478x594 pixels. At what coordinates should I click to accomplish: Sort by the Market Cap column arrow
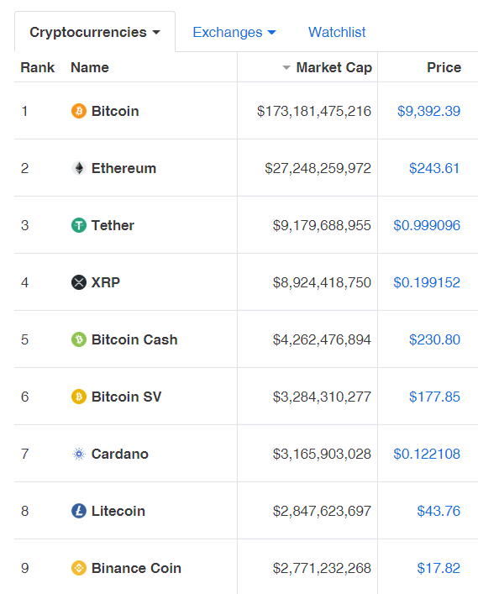click(286, 68)
